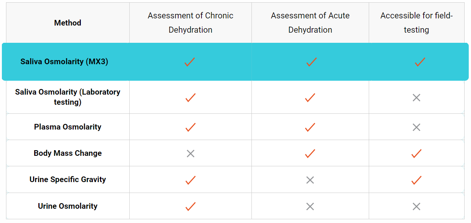The width and height of the screenshot is (471, 223).
Task: Select the Accessible for field-testing header
Action: pyautogui.click(x=416, y=23)
